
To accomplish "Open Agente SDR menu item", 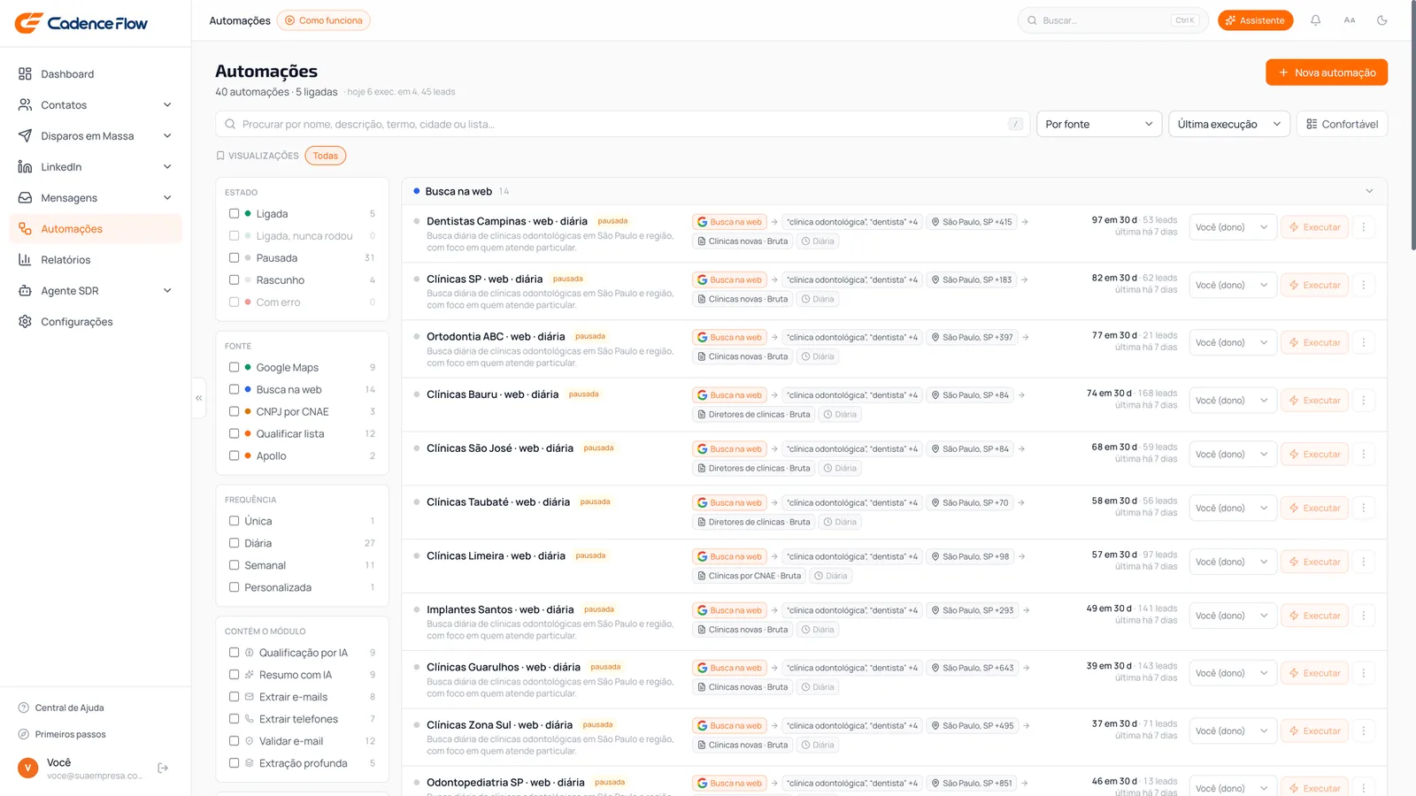I will coord(96,291).
